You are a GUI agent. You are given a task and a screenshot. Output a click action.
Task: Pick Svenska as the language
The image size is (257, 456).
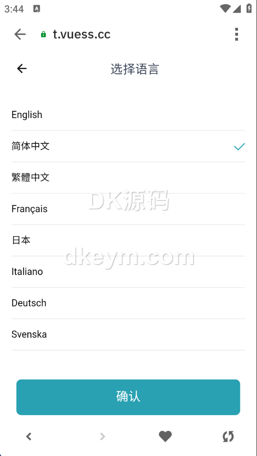128,335
